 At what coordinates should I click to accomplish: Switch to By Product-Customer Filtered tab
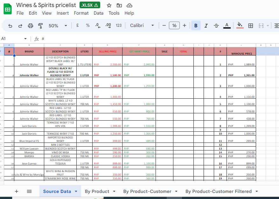tap(219, 191)
